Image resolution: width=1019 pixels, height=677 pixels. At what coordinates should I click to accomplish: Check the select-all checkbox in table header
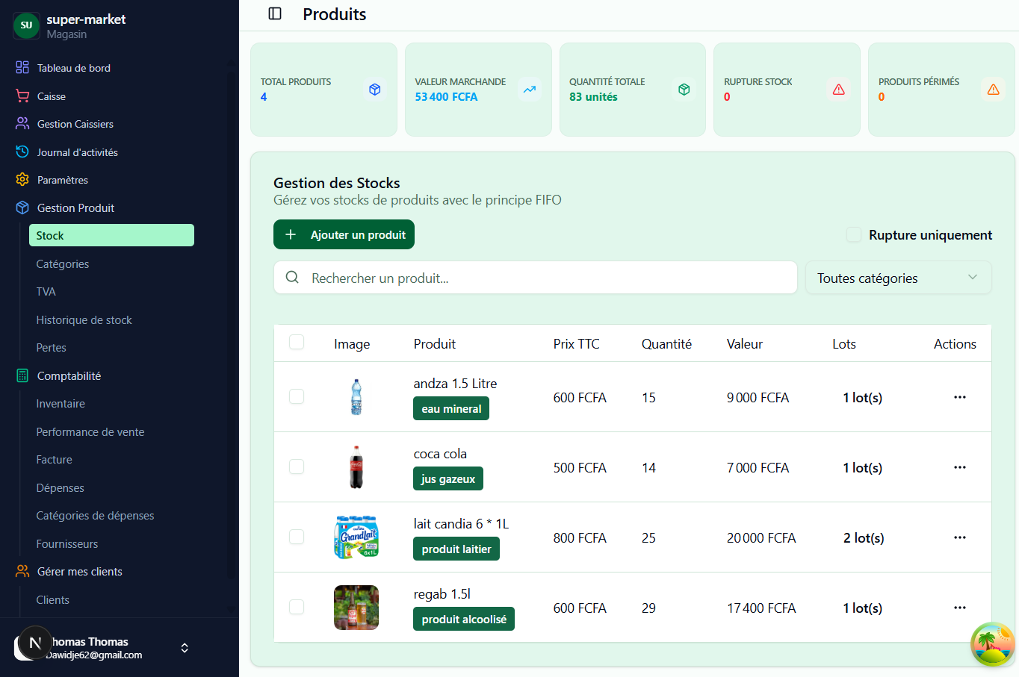coord(297,342)
